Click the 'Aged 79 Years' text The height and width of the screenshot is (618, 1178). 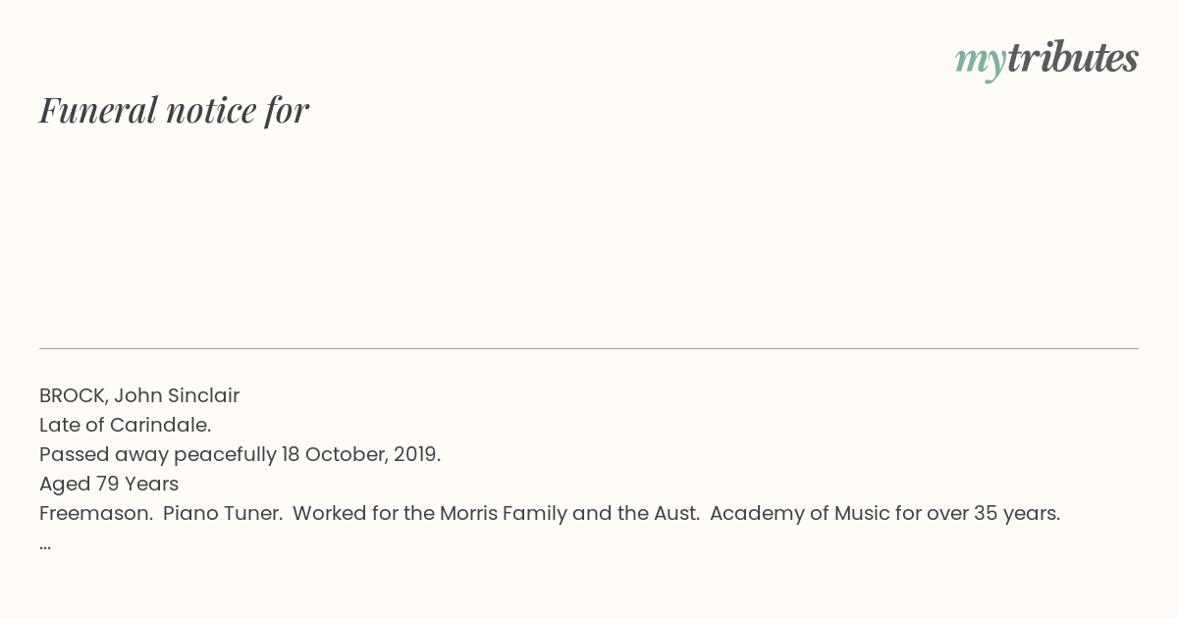pos(109,484)
